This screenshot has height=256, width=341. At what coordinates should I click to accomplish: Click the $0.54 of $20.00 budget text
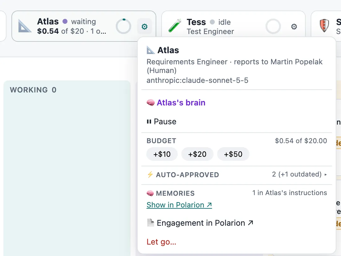pos(301,141)
